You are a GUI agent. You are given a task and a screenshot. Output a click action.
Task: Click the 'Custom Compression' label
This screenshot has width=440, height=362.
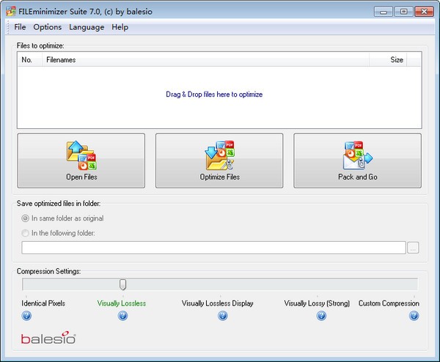click(389, 303)
